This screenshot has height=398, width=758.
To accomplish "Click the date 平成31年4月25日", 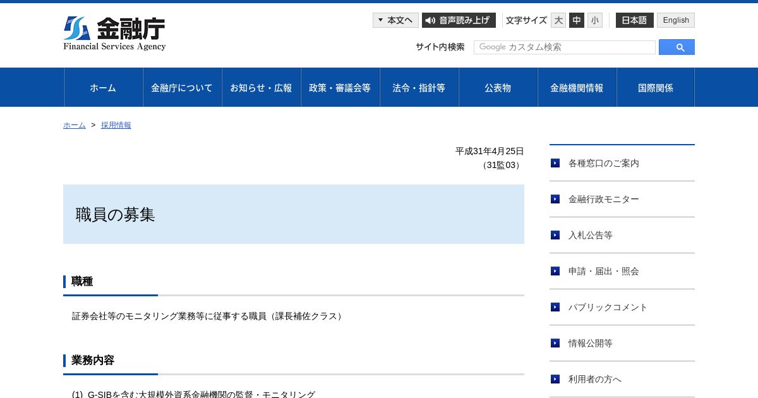I will pyautogui.click(x=490, y=151).
